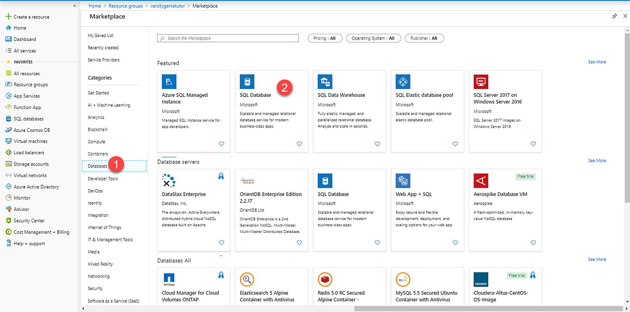Select the Databases category
The image size is (630, 312).
(x=98, y=165)
